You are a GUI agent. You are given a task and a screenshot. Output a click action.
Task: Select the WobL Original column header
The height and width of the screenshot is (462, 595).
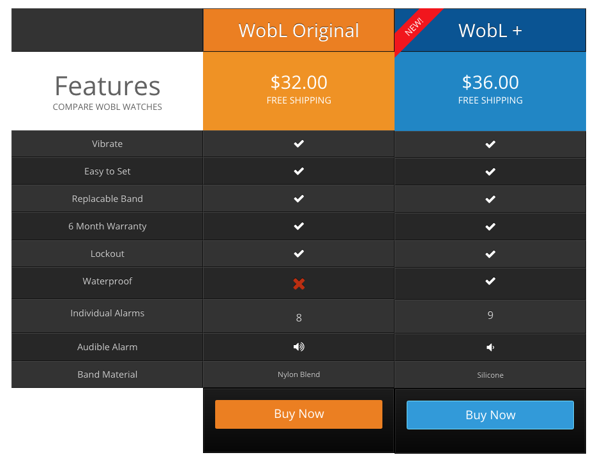click(x=298, y=29)
